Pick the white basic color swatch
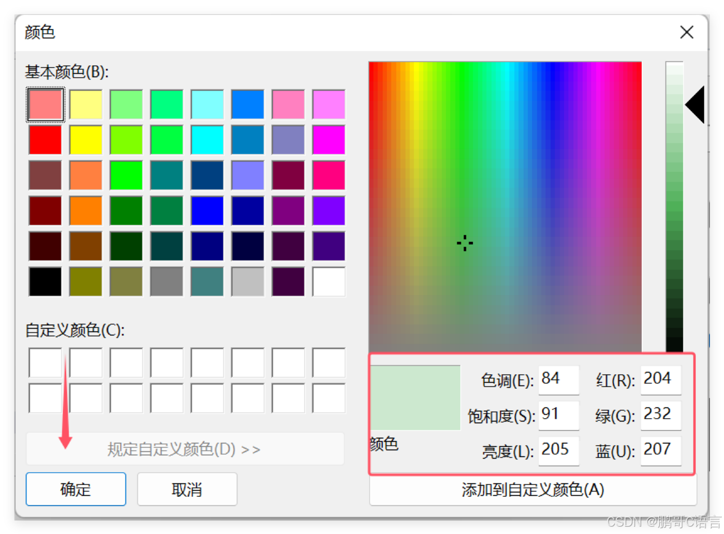The height and width of the screenshot is (534, 724). click(329, 281)
